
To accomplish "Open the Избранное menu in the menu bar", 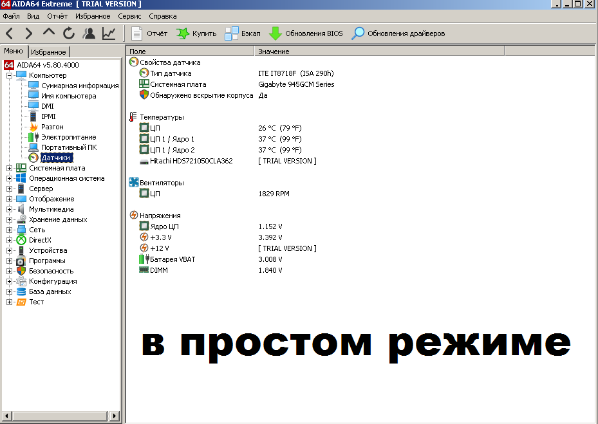I will click(93, 16).
